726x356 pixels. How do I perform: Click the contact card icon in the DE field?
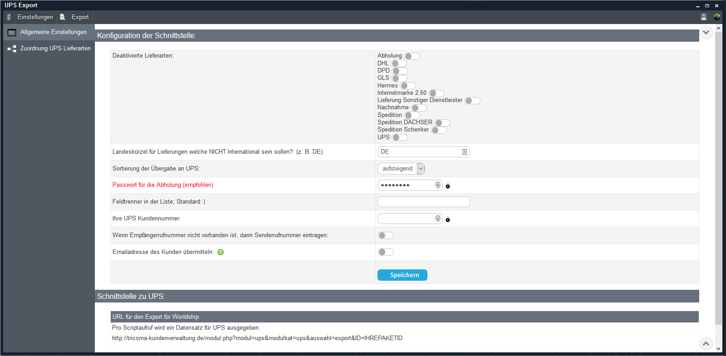point(465,152)
